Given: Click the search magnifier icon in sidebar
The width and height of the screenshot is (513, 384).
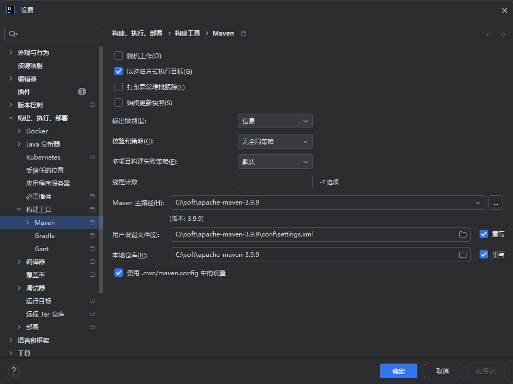Looking at the screenshot, I should [x=13, y=34].
